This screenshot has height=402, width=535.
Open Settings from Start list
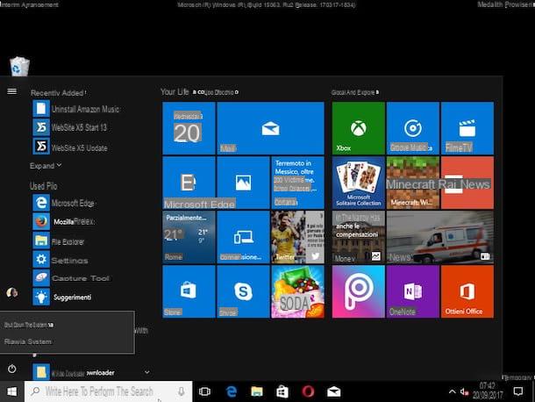click(60, 260)
